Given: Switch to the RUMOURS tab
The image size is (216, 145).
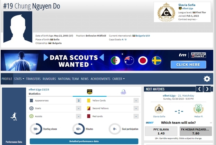Looking at the screenshot, I should point(49,79).
